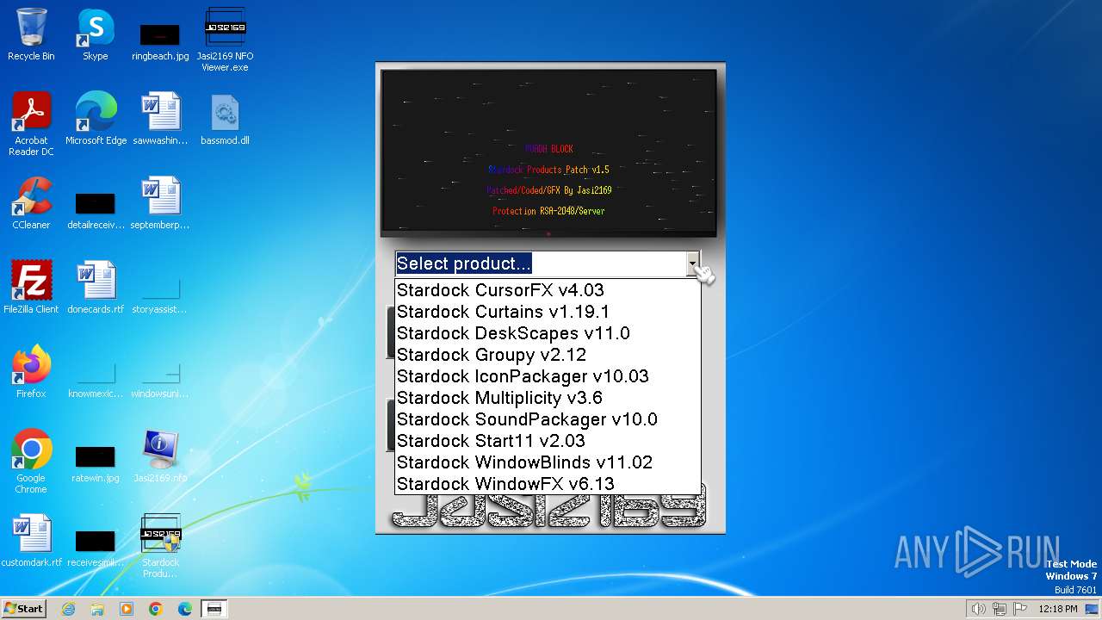Select customdark.rtf document icon
This screenshot has height=620, width=1102.
(31, 542)
